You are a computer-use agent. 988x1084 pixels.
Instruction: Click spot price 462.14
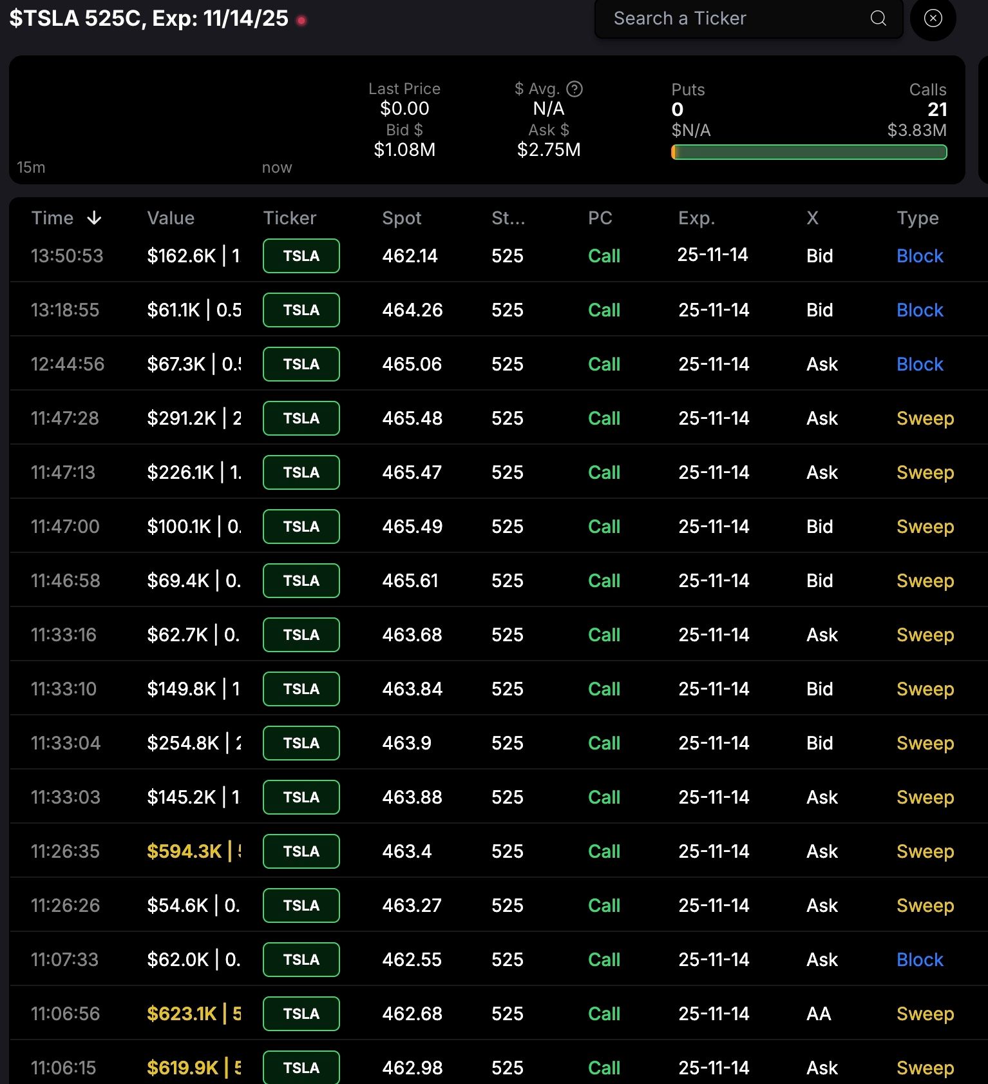point(410,256)
